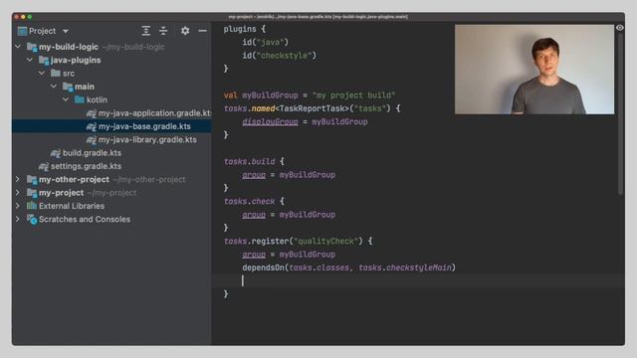Expand Scratches and Consoles
The height and width of the screenshot is (358, 637).
point(18,219)
